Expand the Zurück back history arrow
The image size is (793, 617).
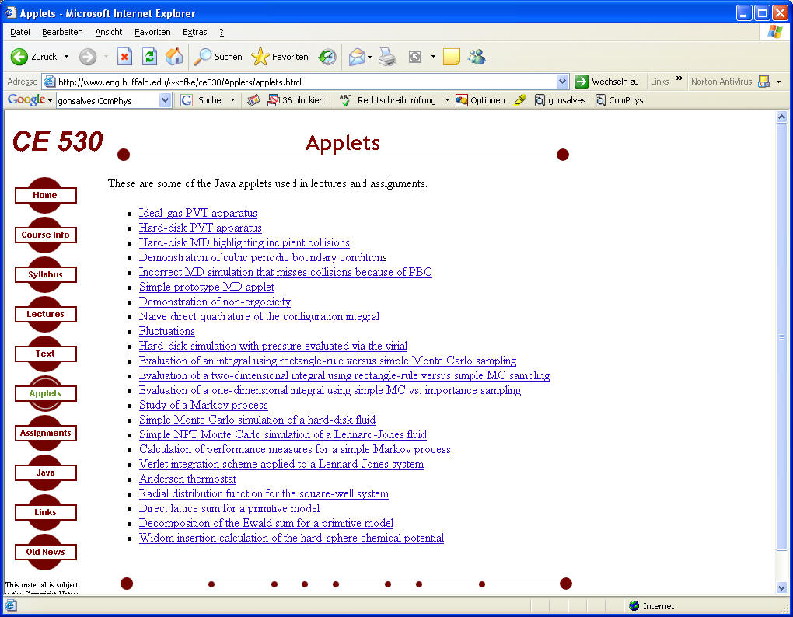(x=66, y=57)
